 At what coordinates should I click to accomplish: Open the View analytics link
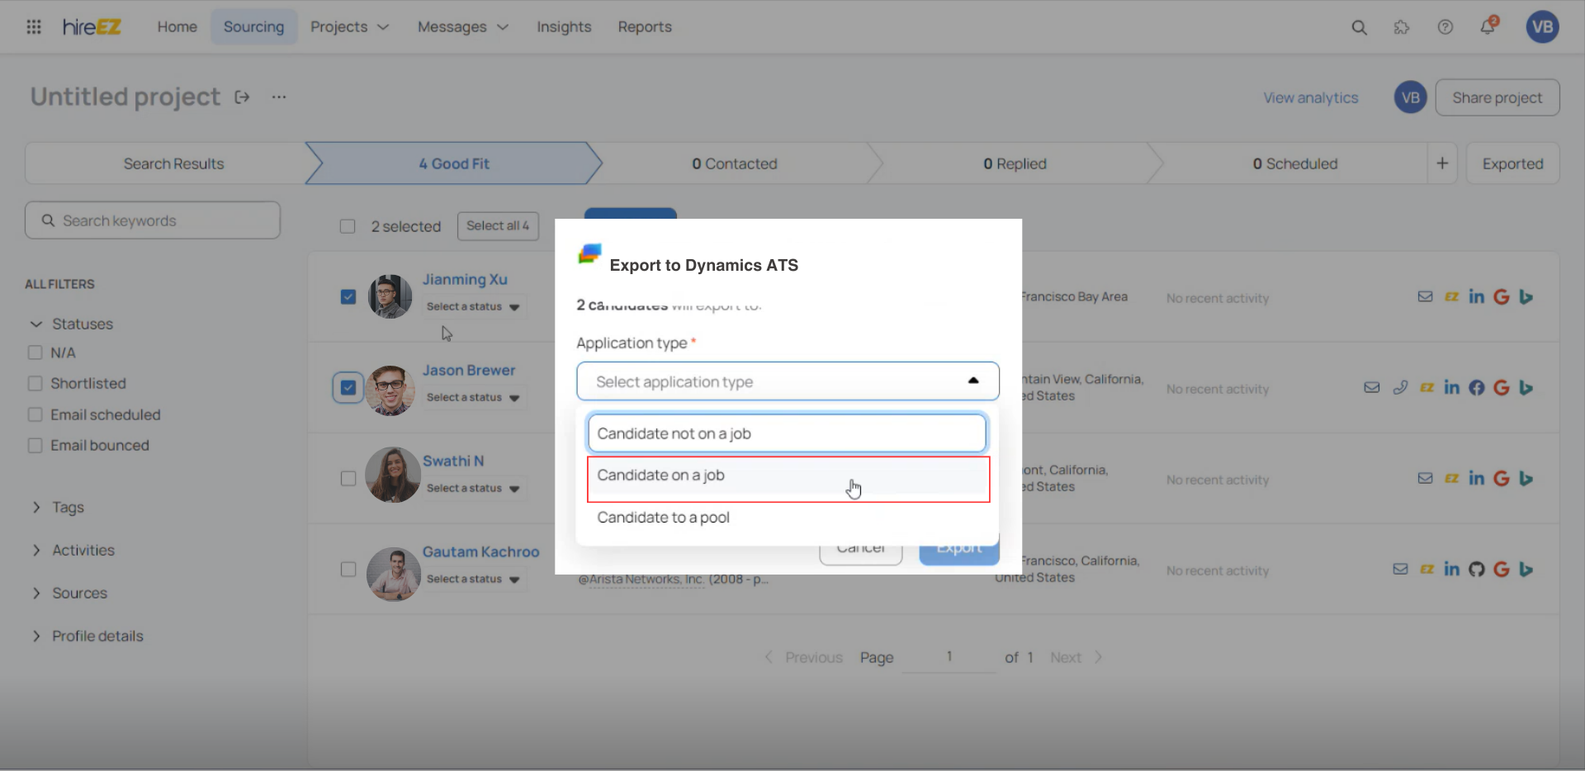(1310, 97)
